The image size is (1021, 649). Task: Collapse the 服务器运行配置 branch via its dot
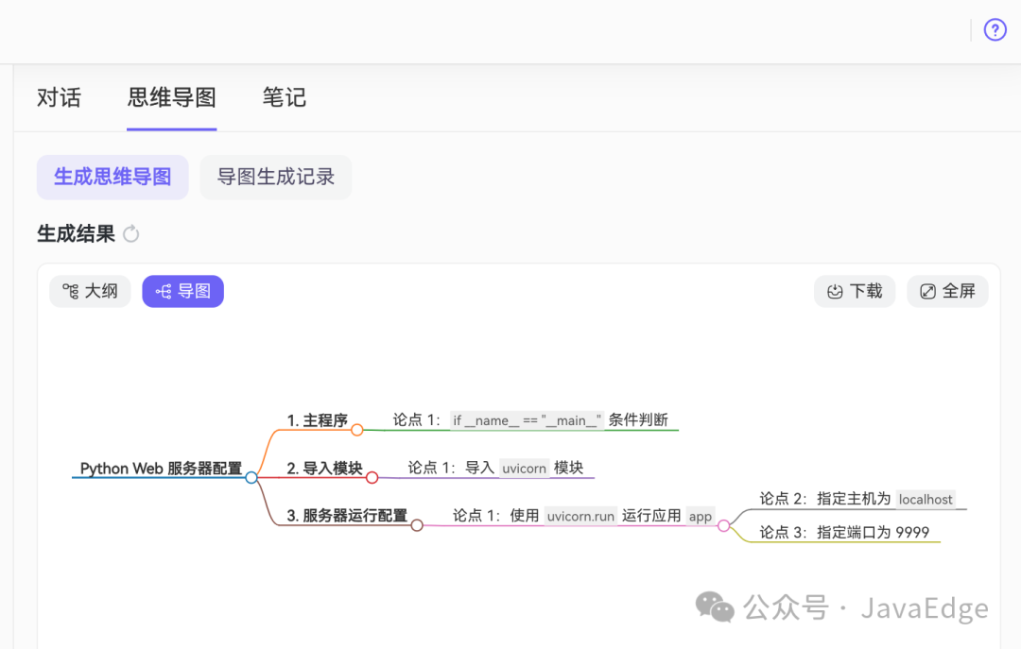point(417,524)
